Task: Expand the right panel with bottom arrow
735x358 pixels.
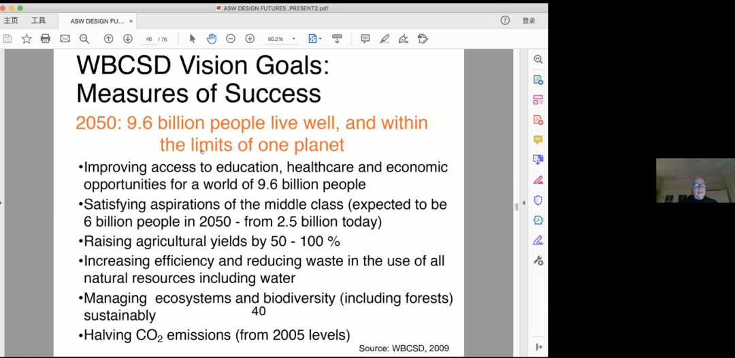Action: click(538, 346)
